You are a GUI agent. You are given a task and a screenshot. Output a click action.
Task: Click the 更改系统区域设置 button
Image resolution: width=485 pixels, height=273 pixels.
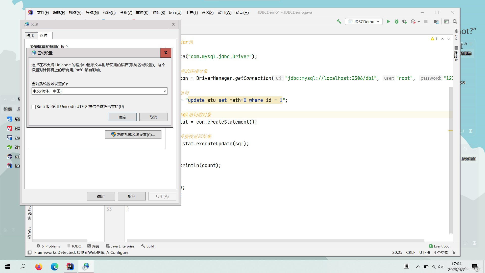[x=133, y=134]
